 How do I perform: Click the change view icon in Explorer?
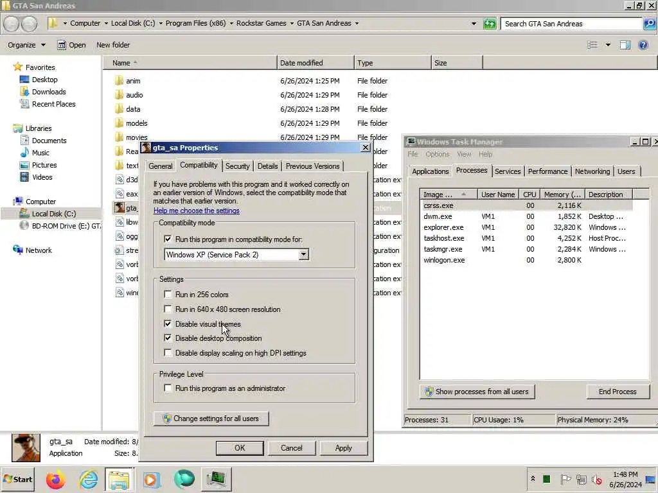coord(592,45)
